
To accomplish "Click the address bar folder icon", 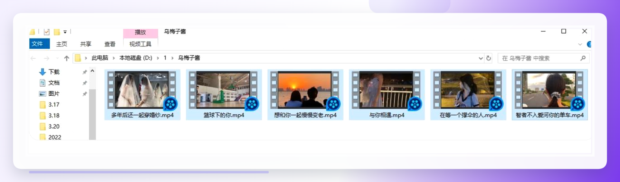I will [x=78, y=58].
